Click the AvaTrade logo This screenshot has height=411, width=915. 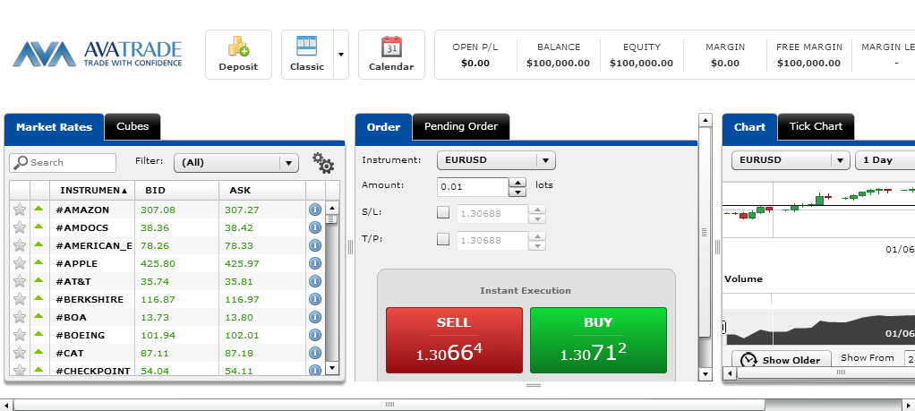[x=98, y=54]
